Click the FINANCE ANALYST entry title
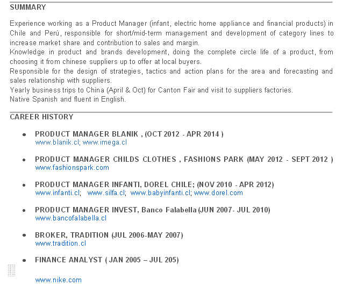 click(106, 260)
